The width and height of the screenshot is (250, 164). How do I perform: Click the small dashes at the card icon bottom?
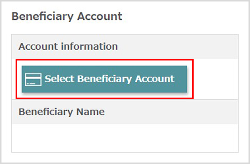(31, 83)
